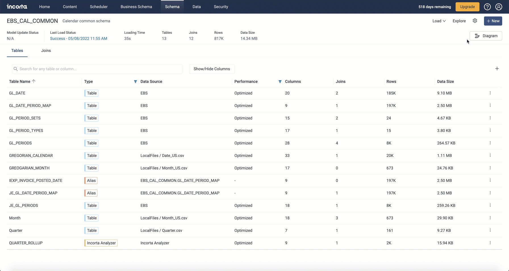The image size is (509, 271).
Task: Open the IEXP_INVOICE_POSTED_DATE alias
Action: coord(36,180)
